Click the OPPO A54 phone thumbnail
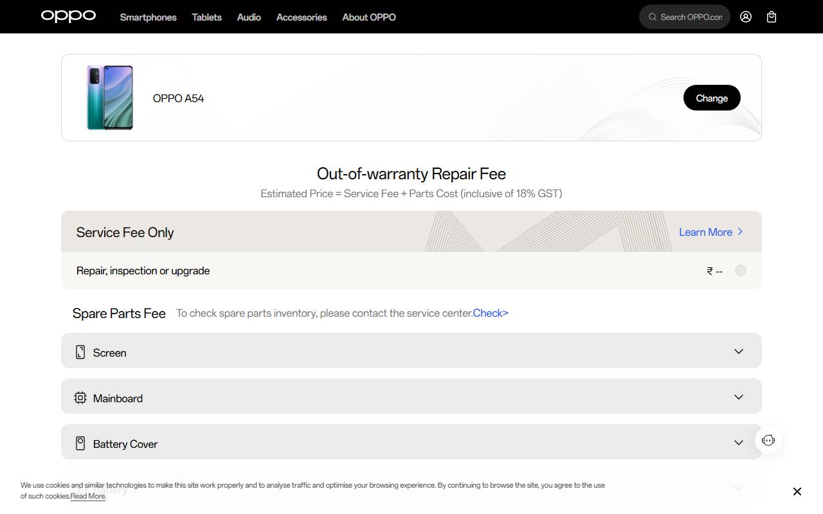 pos(110,98)
